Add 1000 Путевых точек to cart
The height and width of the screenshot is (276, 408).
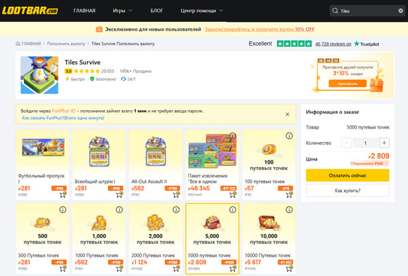(120, 269)
